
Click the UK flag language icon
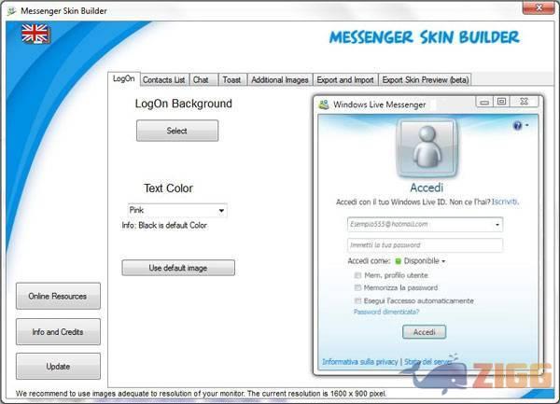[x=35, y=35]
